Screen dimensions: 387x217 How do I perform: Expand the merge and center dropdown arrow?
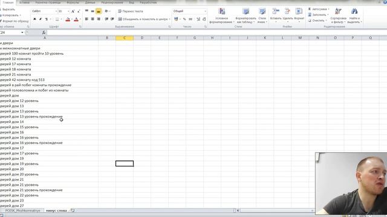(x=169, y=19)
